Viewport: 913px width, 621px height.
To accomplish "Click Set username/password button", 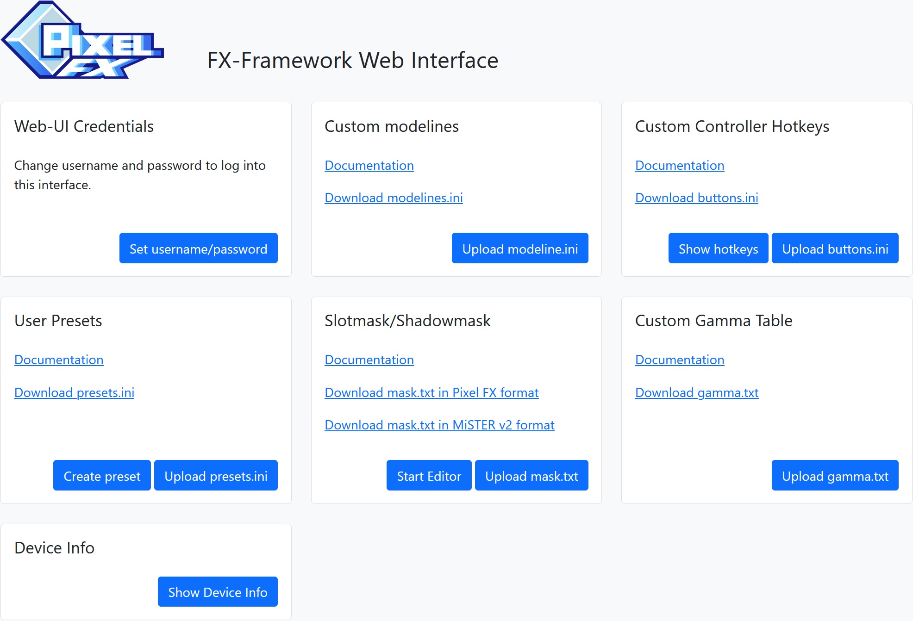I will [x=199, y=248].
